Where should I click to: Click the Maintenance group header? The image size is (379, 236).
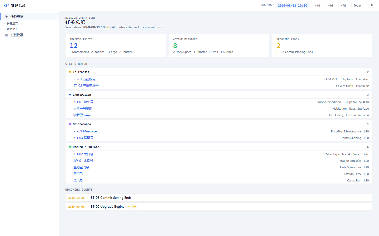(x=219, y=124)
